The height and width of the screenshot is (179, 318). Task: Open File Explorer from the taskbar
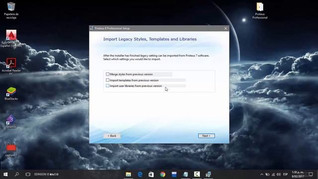(128, 175)
